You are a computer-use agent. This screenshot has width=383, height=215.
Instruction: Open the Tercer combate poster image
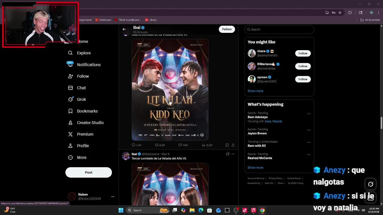click(x=170, y=184)
